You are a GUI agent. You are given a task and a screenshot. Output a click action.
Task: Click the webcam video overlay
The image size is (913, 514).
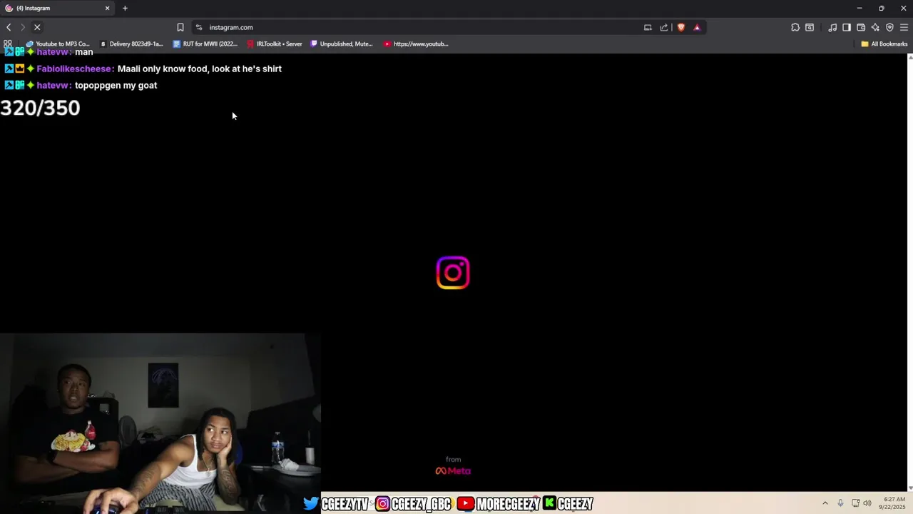coord(160,423)
